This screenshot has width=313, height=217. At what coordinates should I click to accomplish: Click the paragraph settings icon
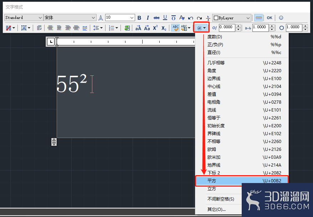tap(39, 28)
